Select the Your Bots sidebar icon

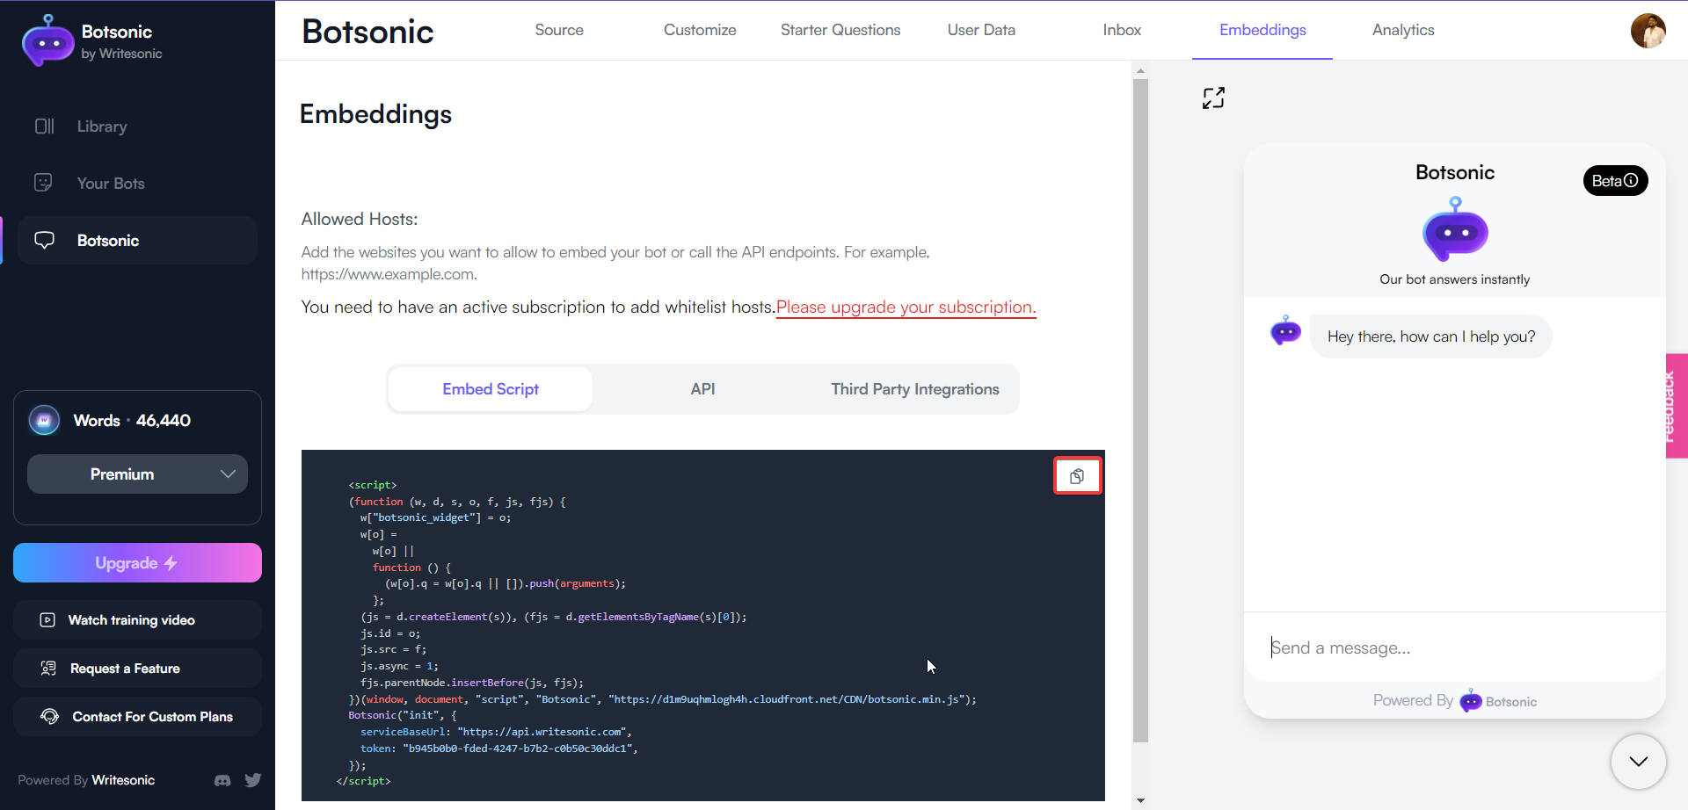[44, 182]
